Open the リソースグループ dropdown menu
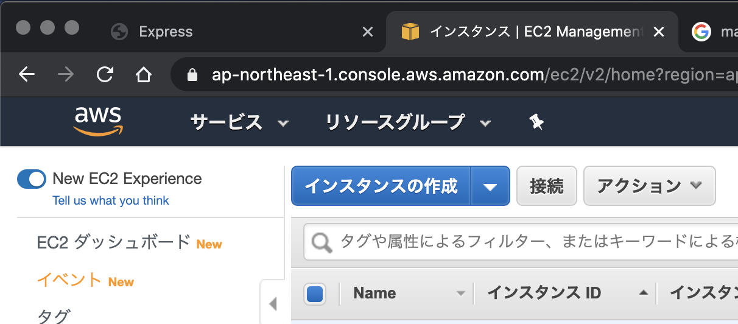The image size is (738, 324). pyautogui.click(x=408, y=122)
